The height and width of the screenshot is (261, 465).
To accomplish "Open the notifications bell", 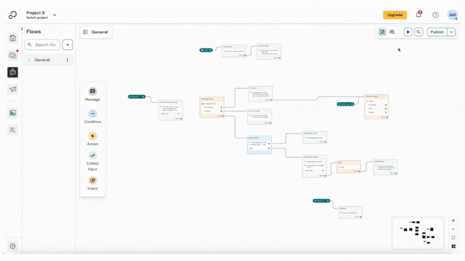I will (x=419, y=15).
